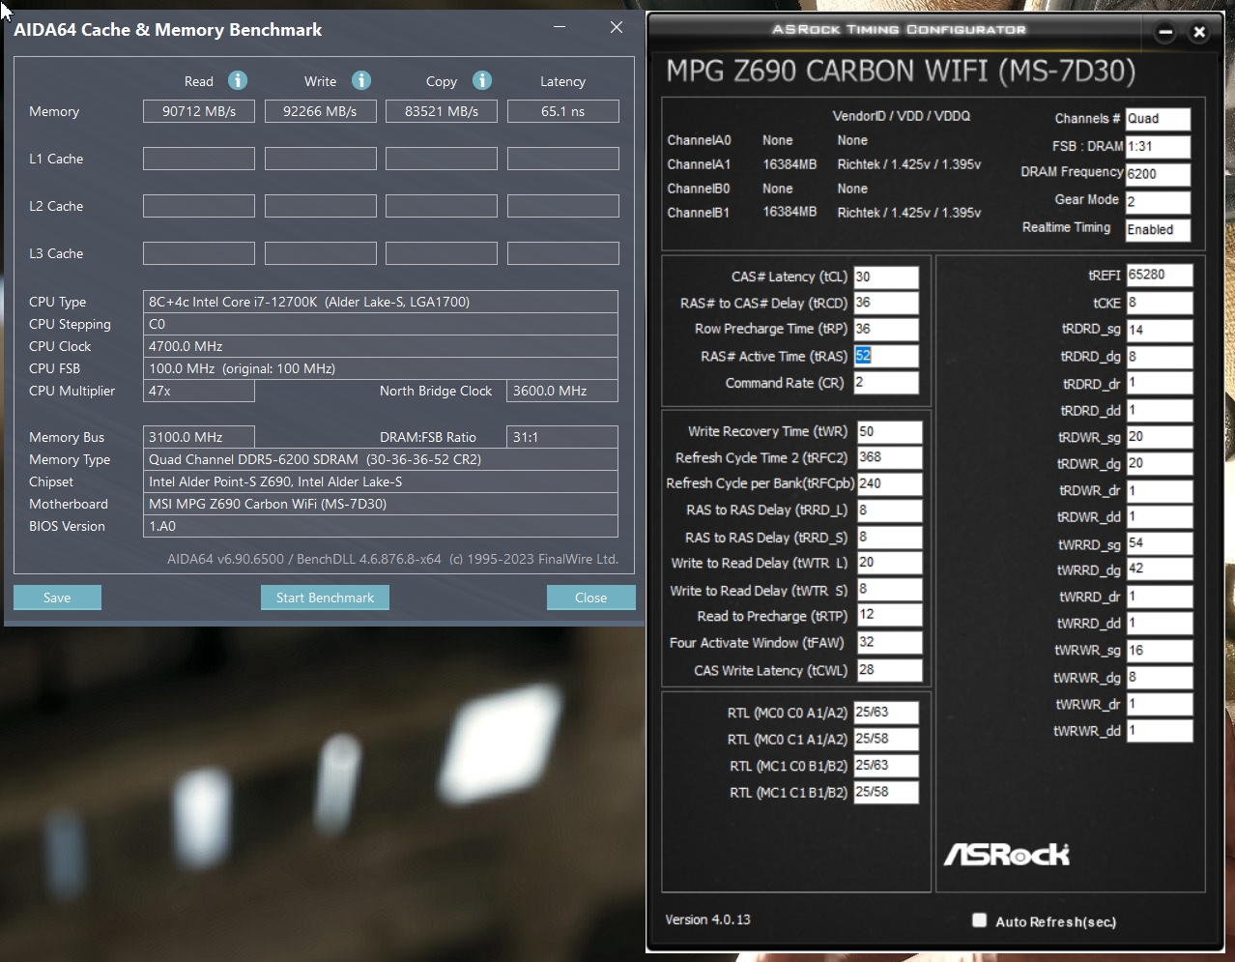Select the Memory Latency result 65.1 ns
The height and width of the screenshot is (962, 1235).
click(563, 111)
